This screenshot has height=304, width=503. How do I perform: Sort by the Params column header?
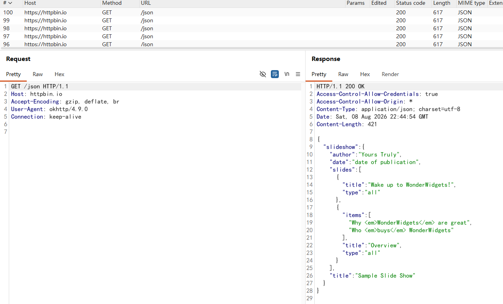point(355,3)
